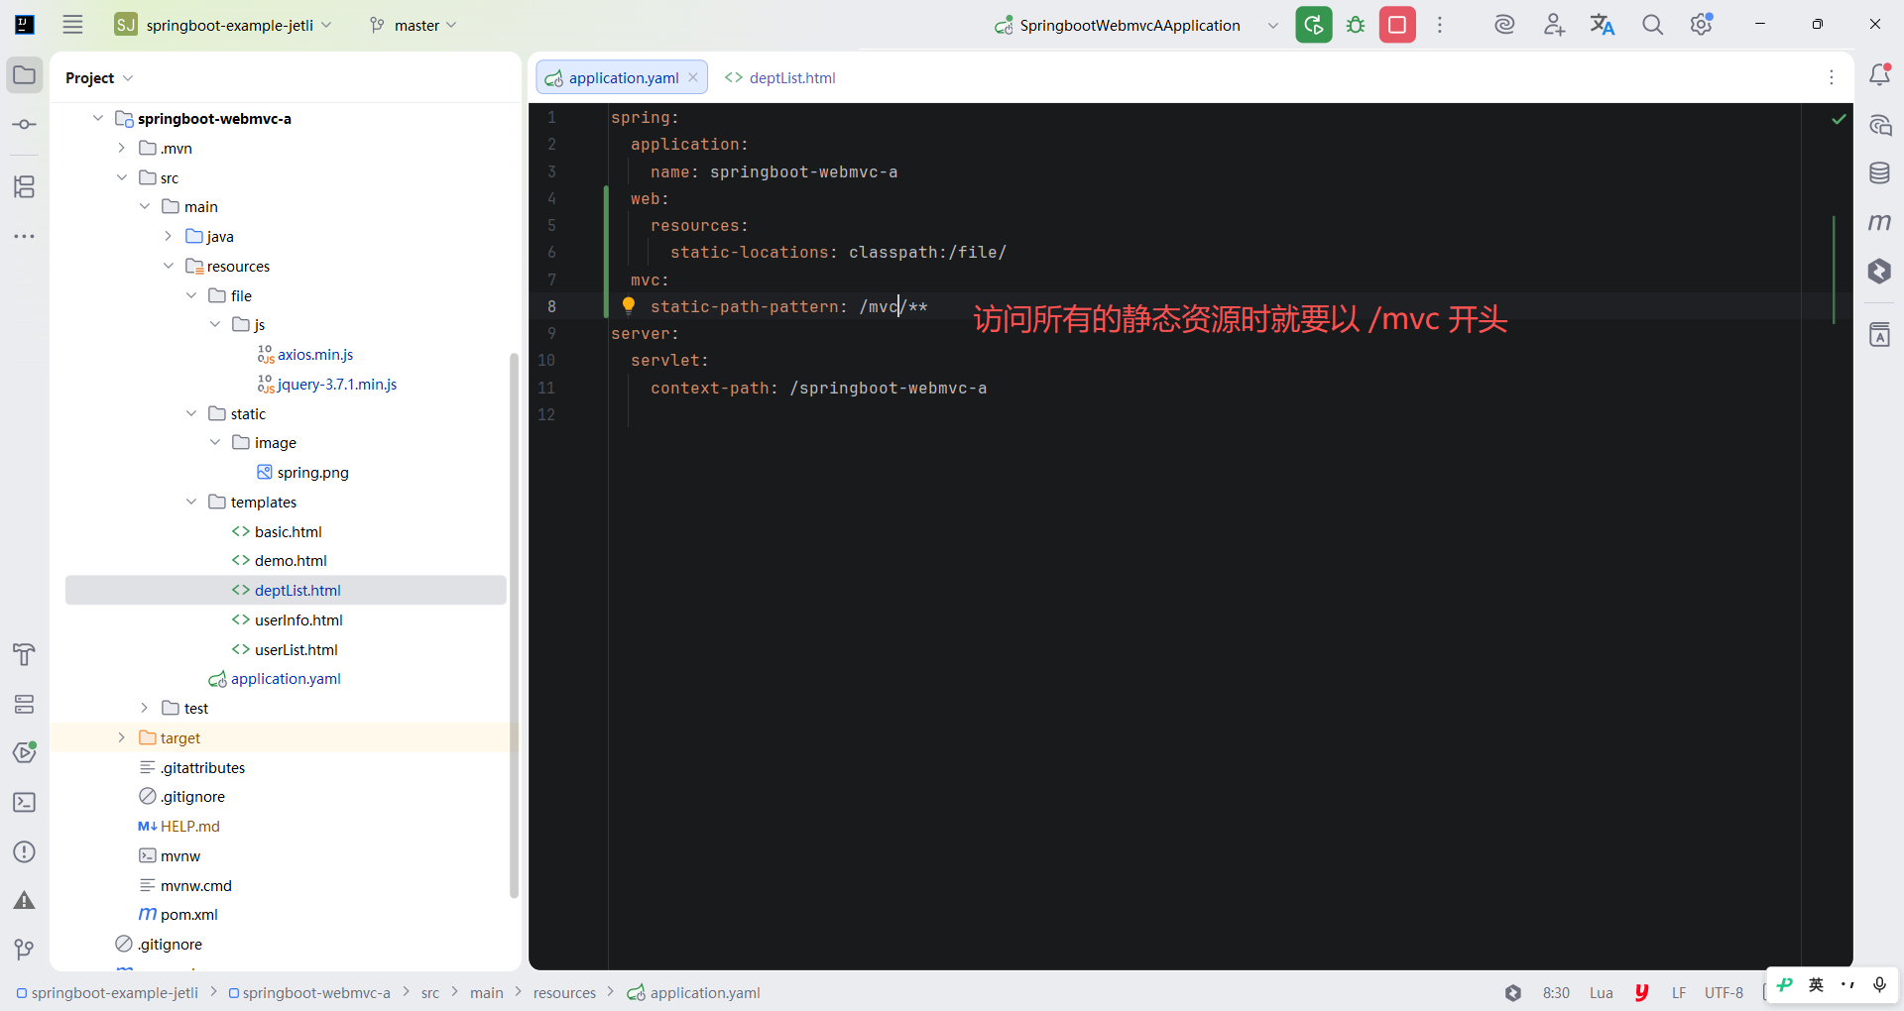
Task: Change UTF-8 file encoding
Action: click(1724, 992)
